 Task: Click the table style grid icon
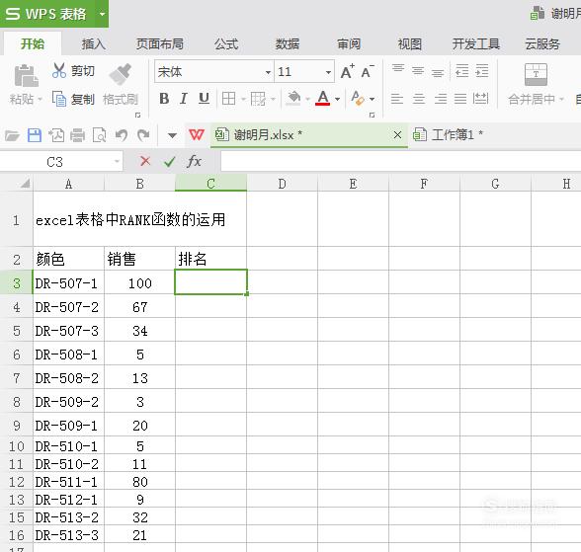258,99
